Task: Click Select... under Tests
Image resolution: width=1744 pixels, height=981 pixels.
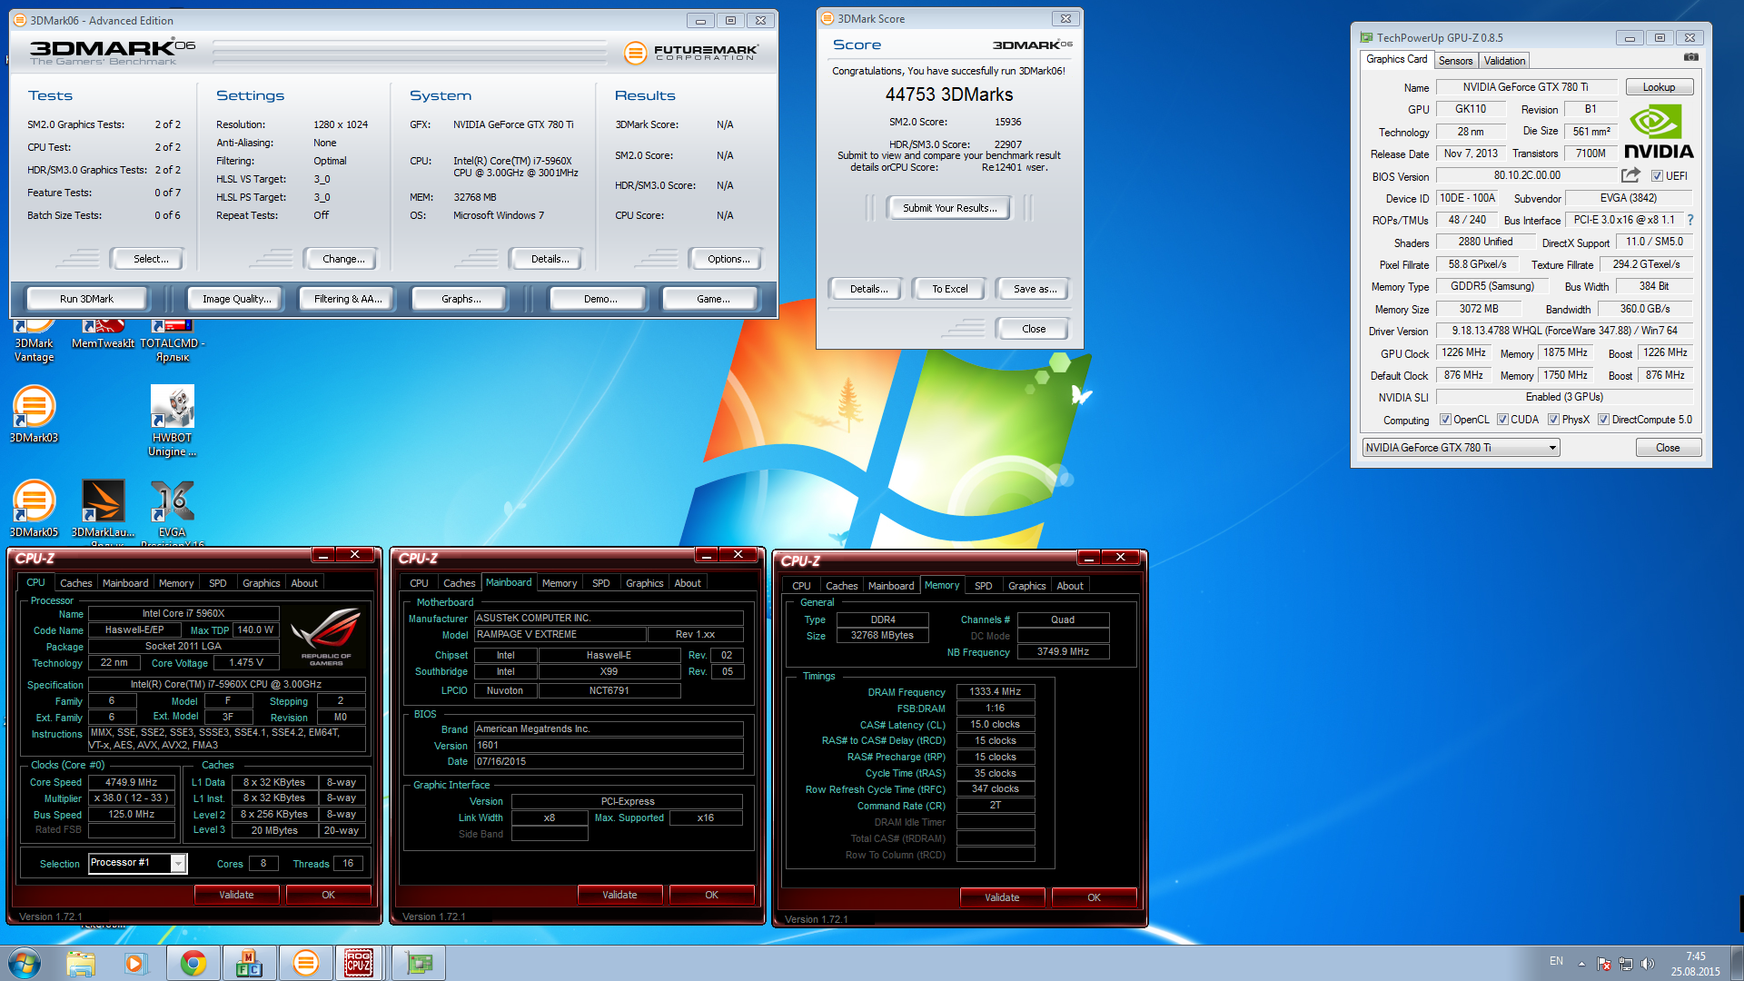Action: pos(151,259)
